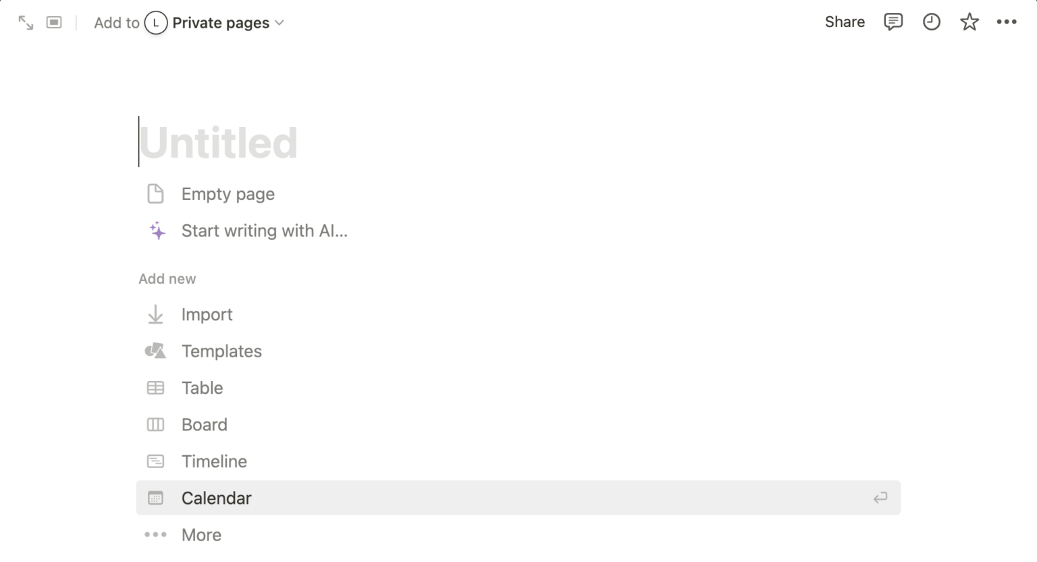1037x562 pixels.
Task: Choose the Board option
Action: pos(204,425)
